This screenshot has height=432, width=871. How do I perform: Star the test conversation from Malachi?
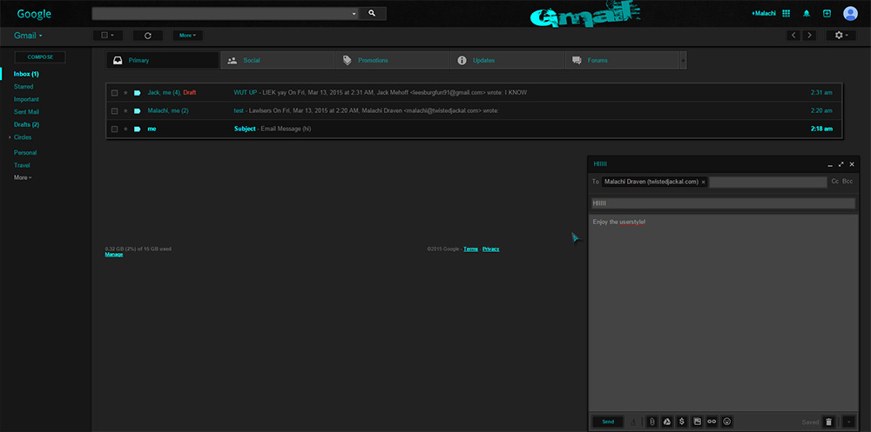(x=125, y=111)
